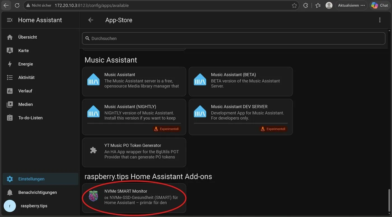Click the Verlauf chart icon
Screen dimensions: 392x217
pyautogui.click(x=10, y=91)
